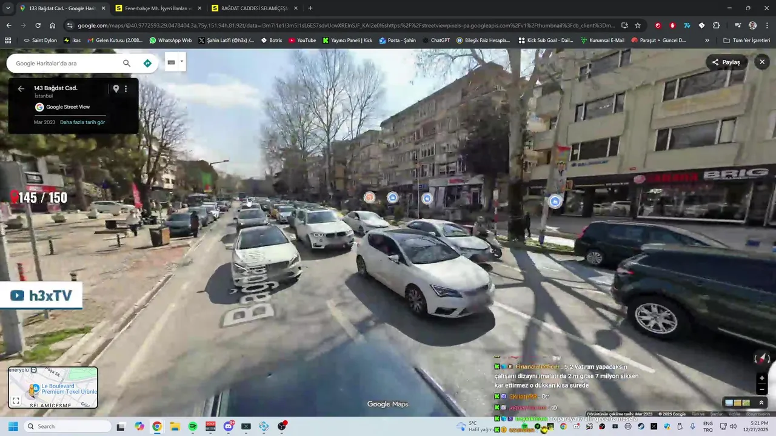Click the ENG TRQ language indicator
This screenshot has width=776, height=436.
[x=707, y=426]
